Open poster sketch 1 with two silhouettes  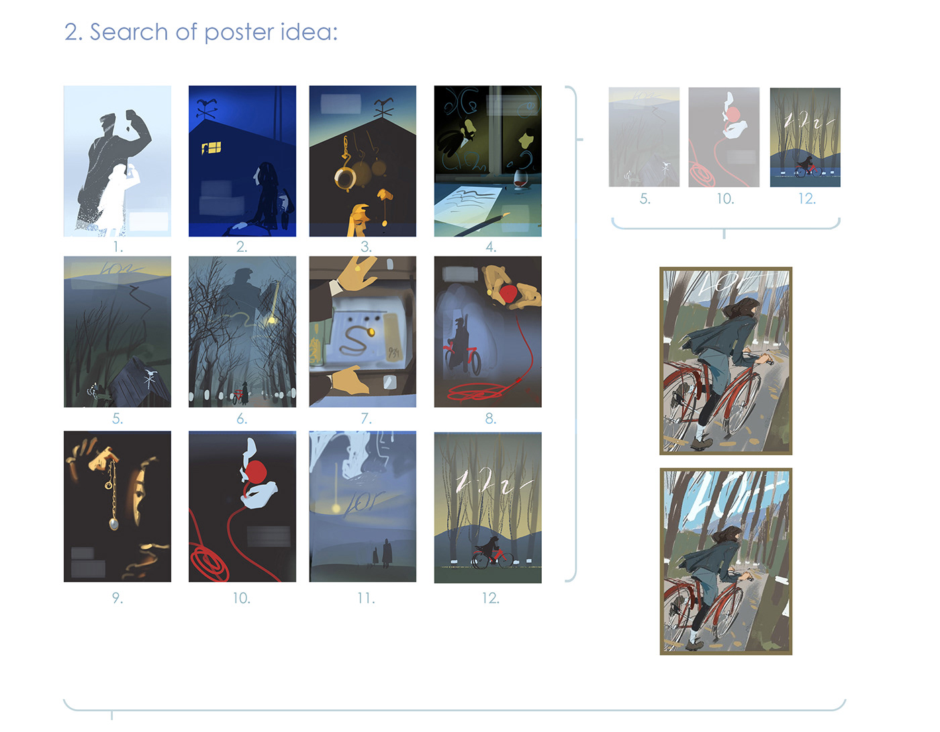(x=117, y=161)
